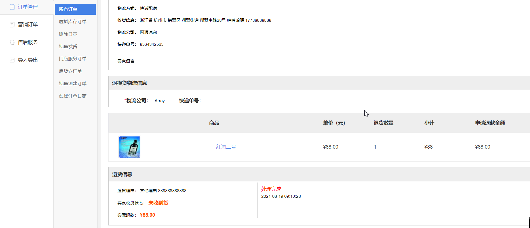Open 门店服务订单 submenu item

[x=73, y=59]
